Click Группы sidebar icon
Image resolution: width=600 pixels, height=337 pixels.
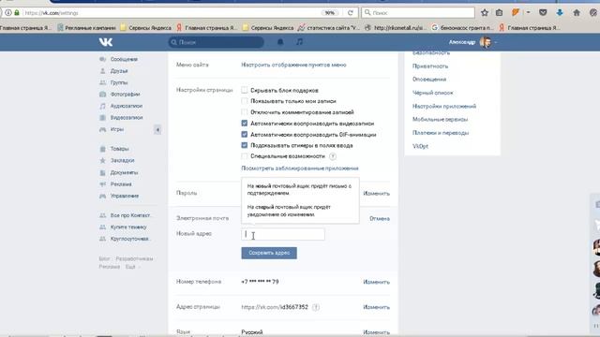coord(102,82)
